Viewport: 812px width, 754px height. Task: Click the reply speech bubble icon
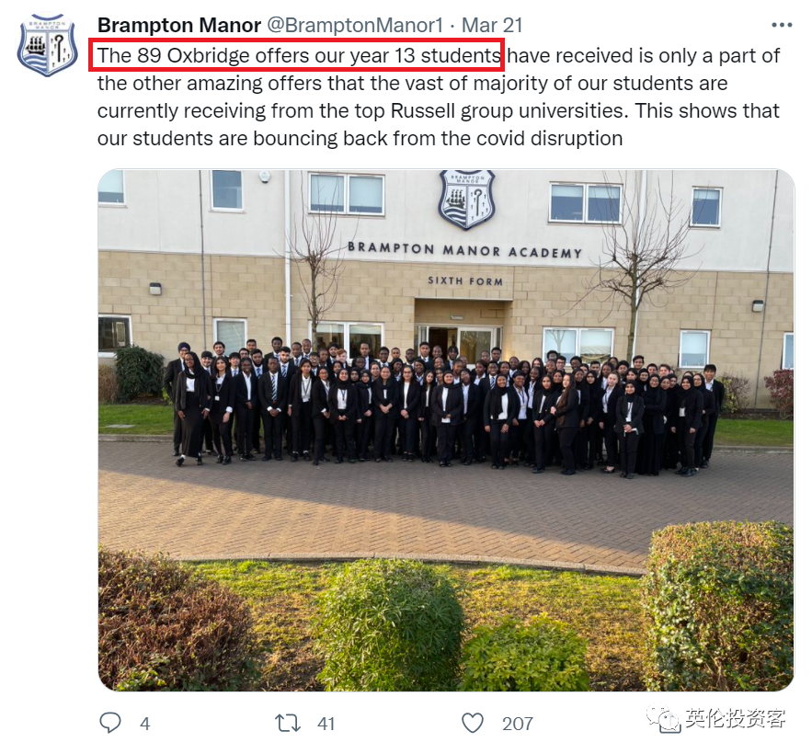109,723
